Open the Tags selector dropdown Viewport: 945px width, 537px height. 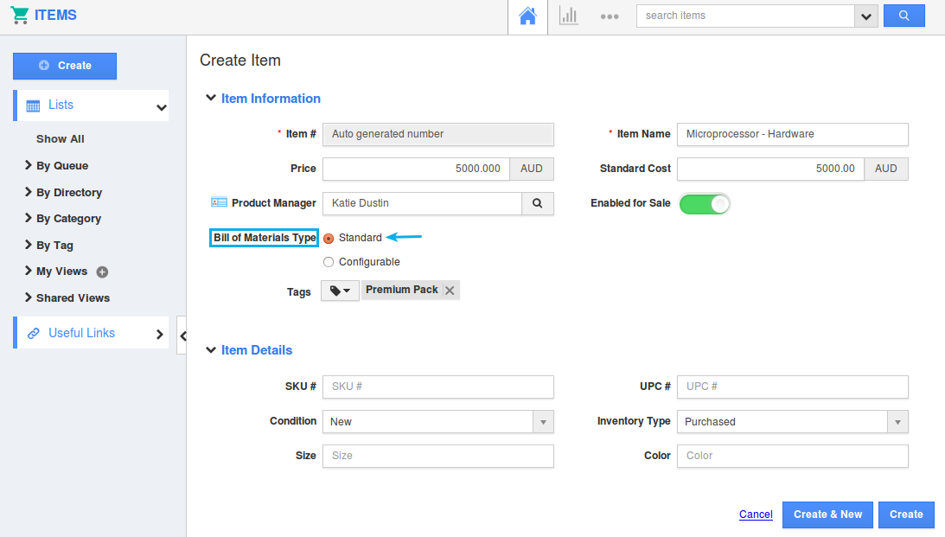[x=340, y=291]
